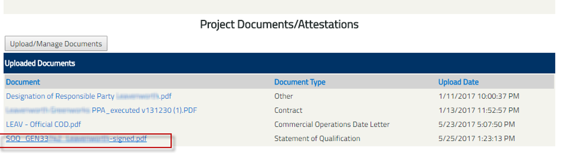The height and width of the screenshot is (154, 573).
Task: Open the PPA_executed v131230 (1).PDF file
Action: point(144,110)
